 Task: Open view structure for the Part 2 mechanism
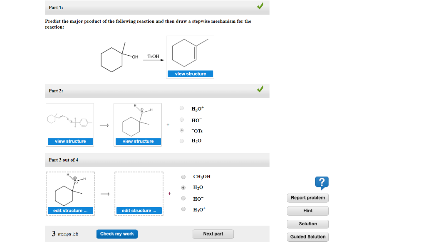69,141
